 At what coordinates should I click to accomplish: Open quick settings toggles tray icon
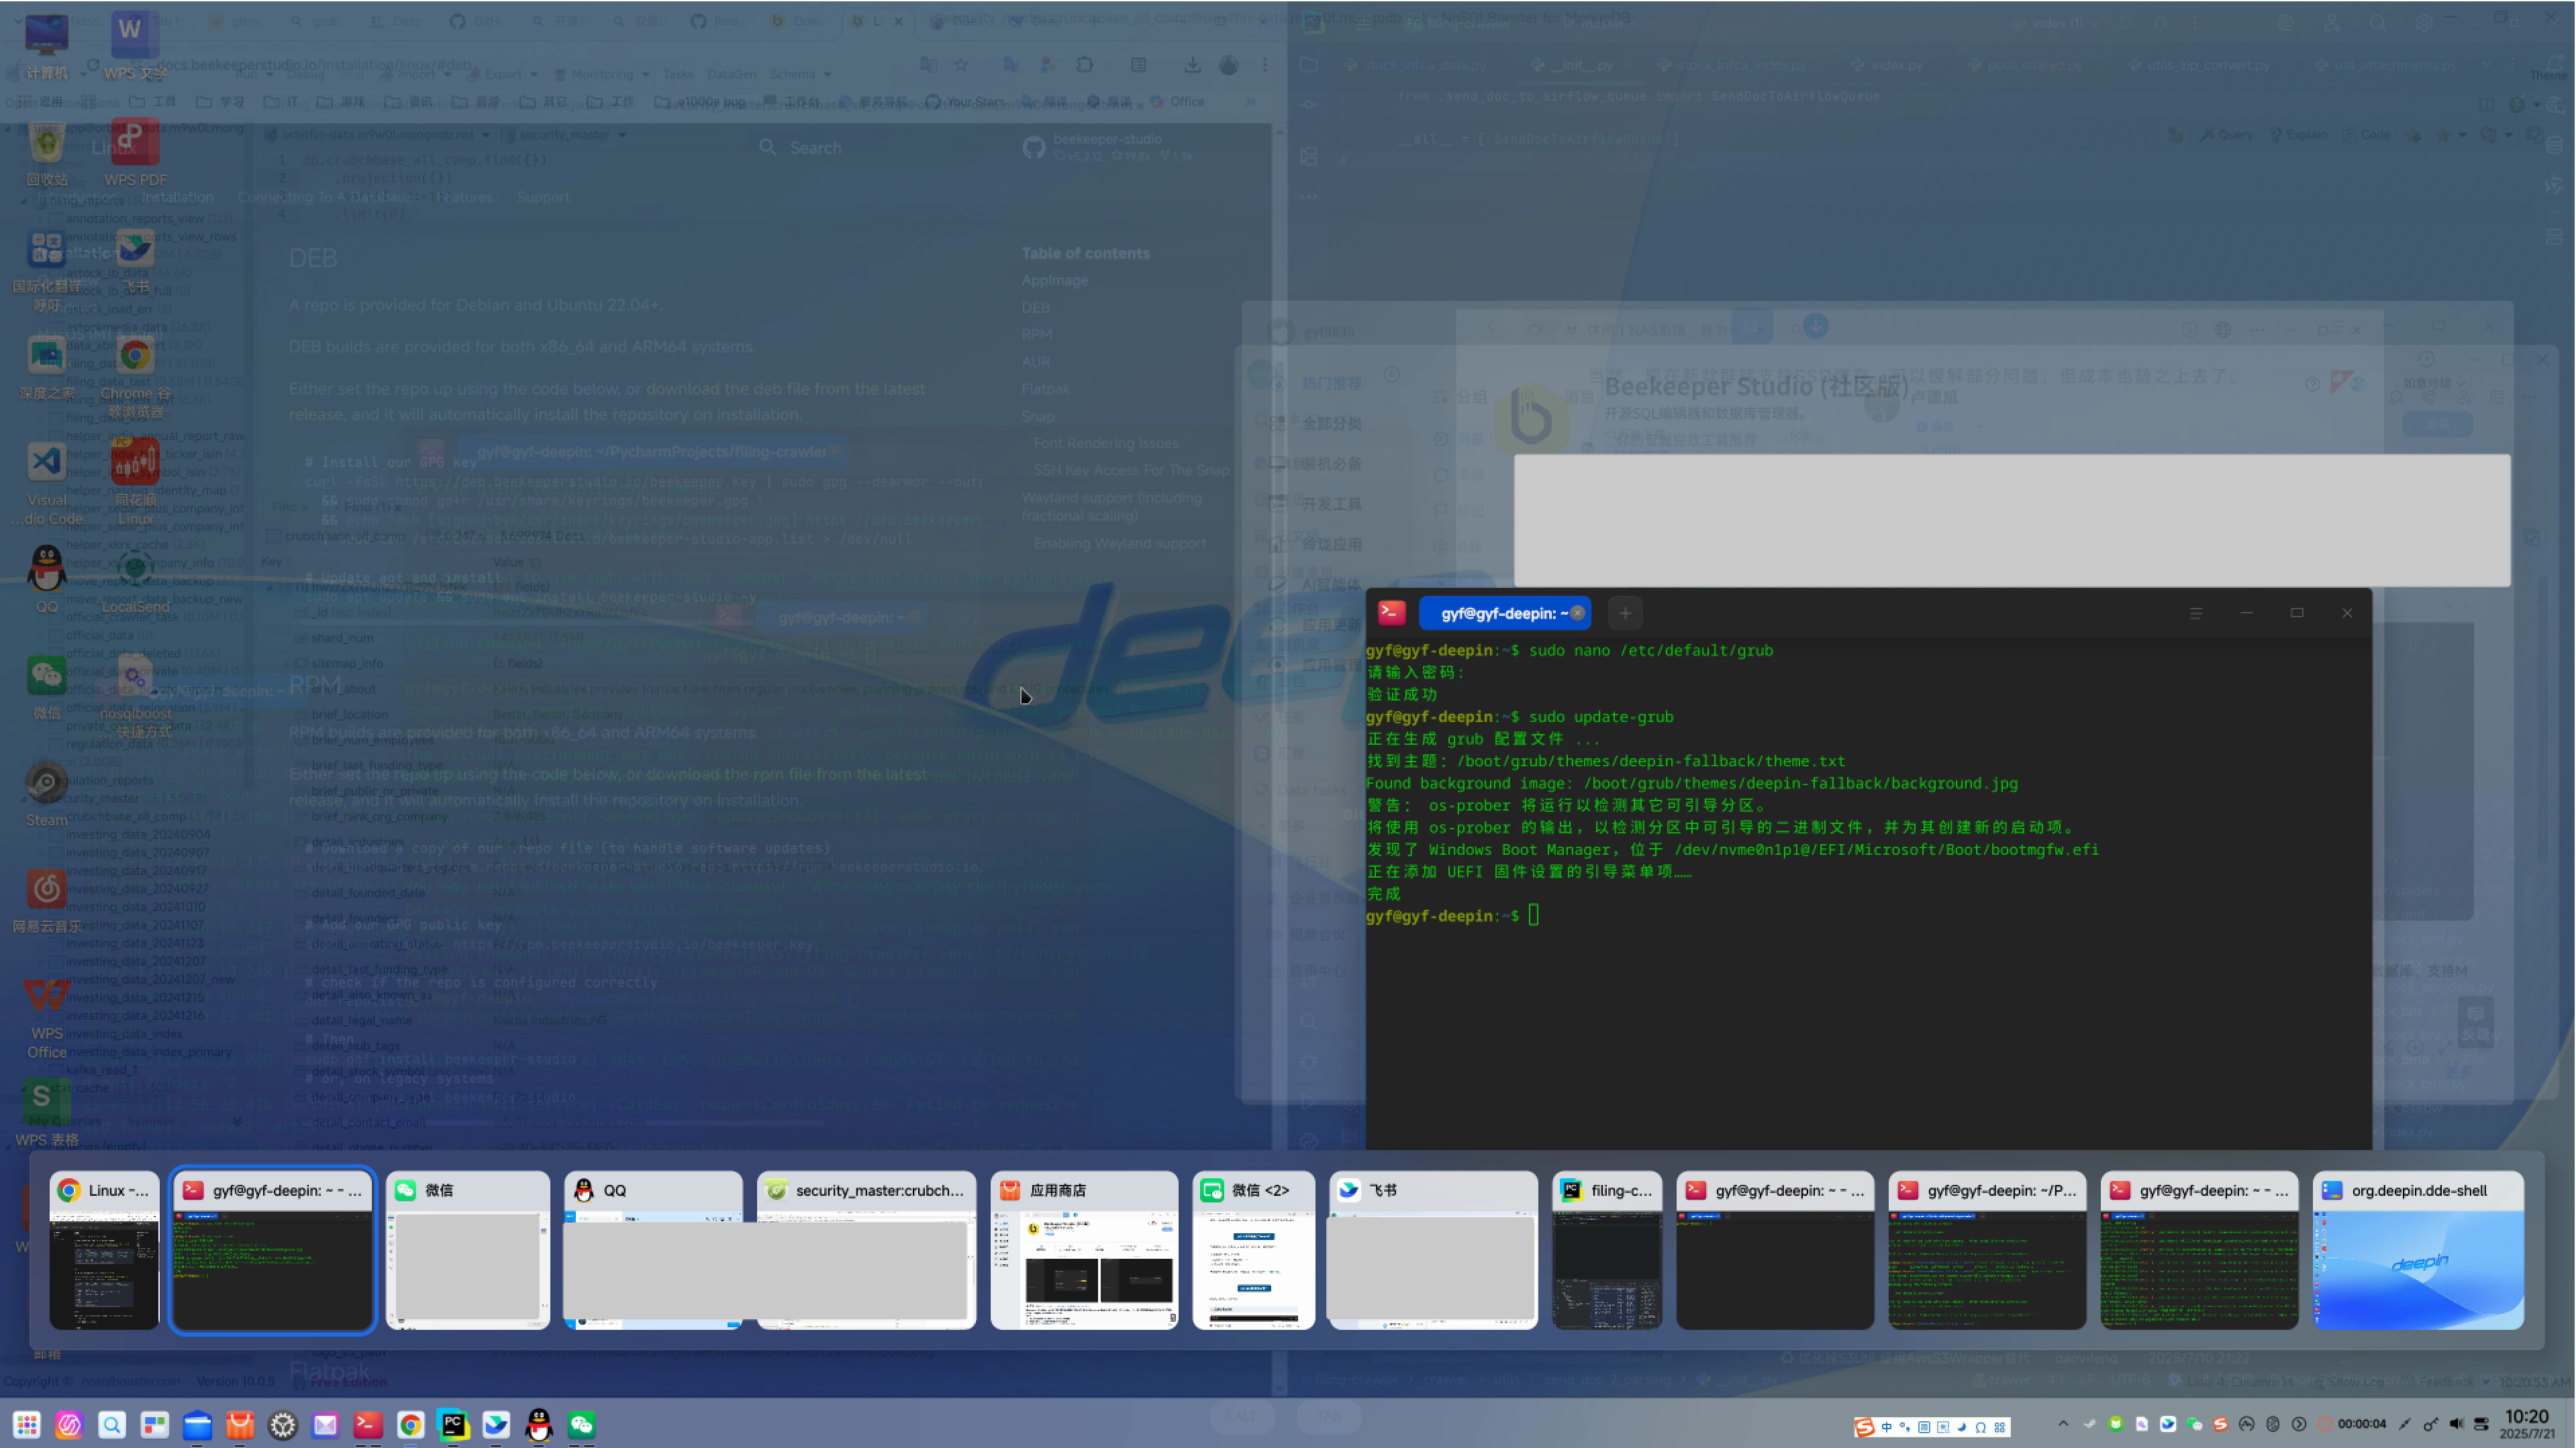click(x=2482, y=1424)
